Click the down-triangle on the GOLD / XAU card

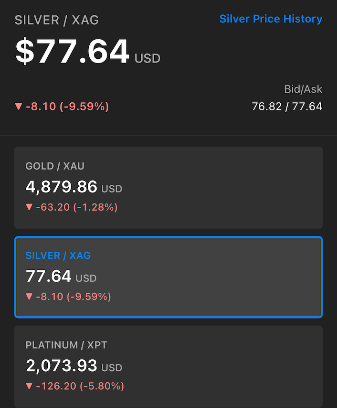[x=30, y=207]
